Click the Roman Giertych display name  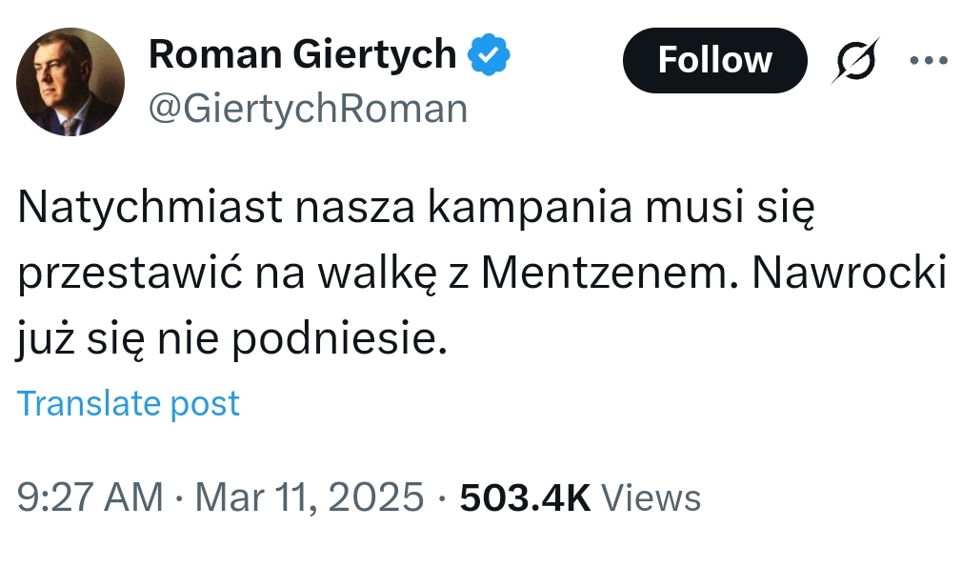(302, 55)
